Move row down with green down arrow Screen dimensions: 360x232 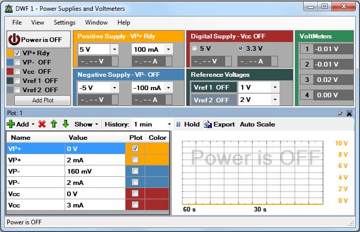tap(66, 124)
